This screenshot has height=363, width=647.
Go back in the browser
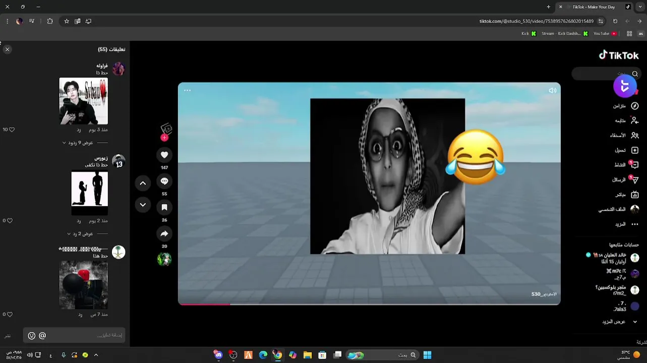[640, 21]
